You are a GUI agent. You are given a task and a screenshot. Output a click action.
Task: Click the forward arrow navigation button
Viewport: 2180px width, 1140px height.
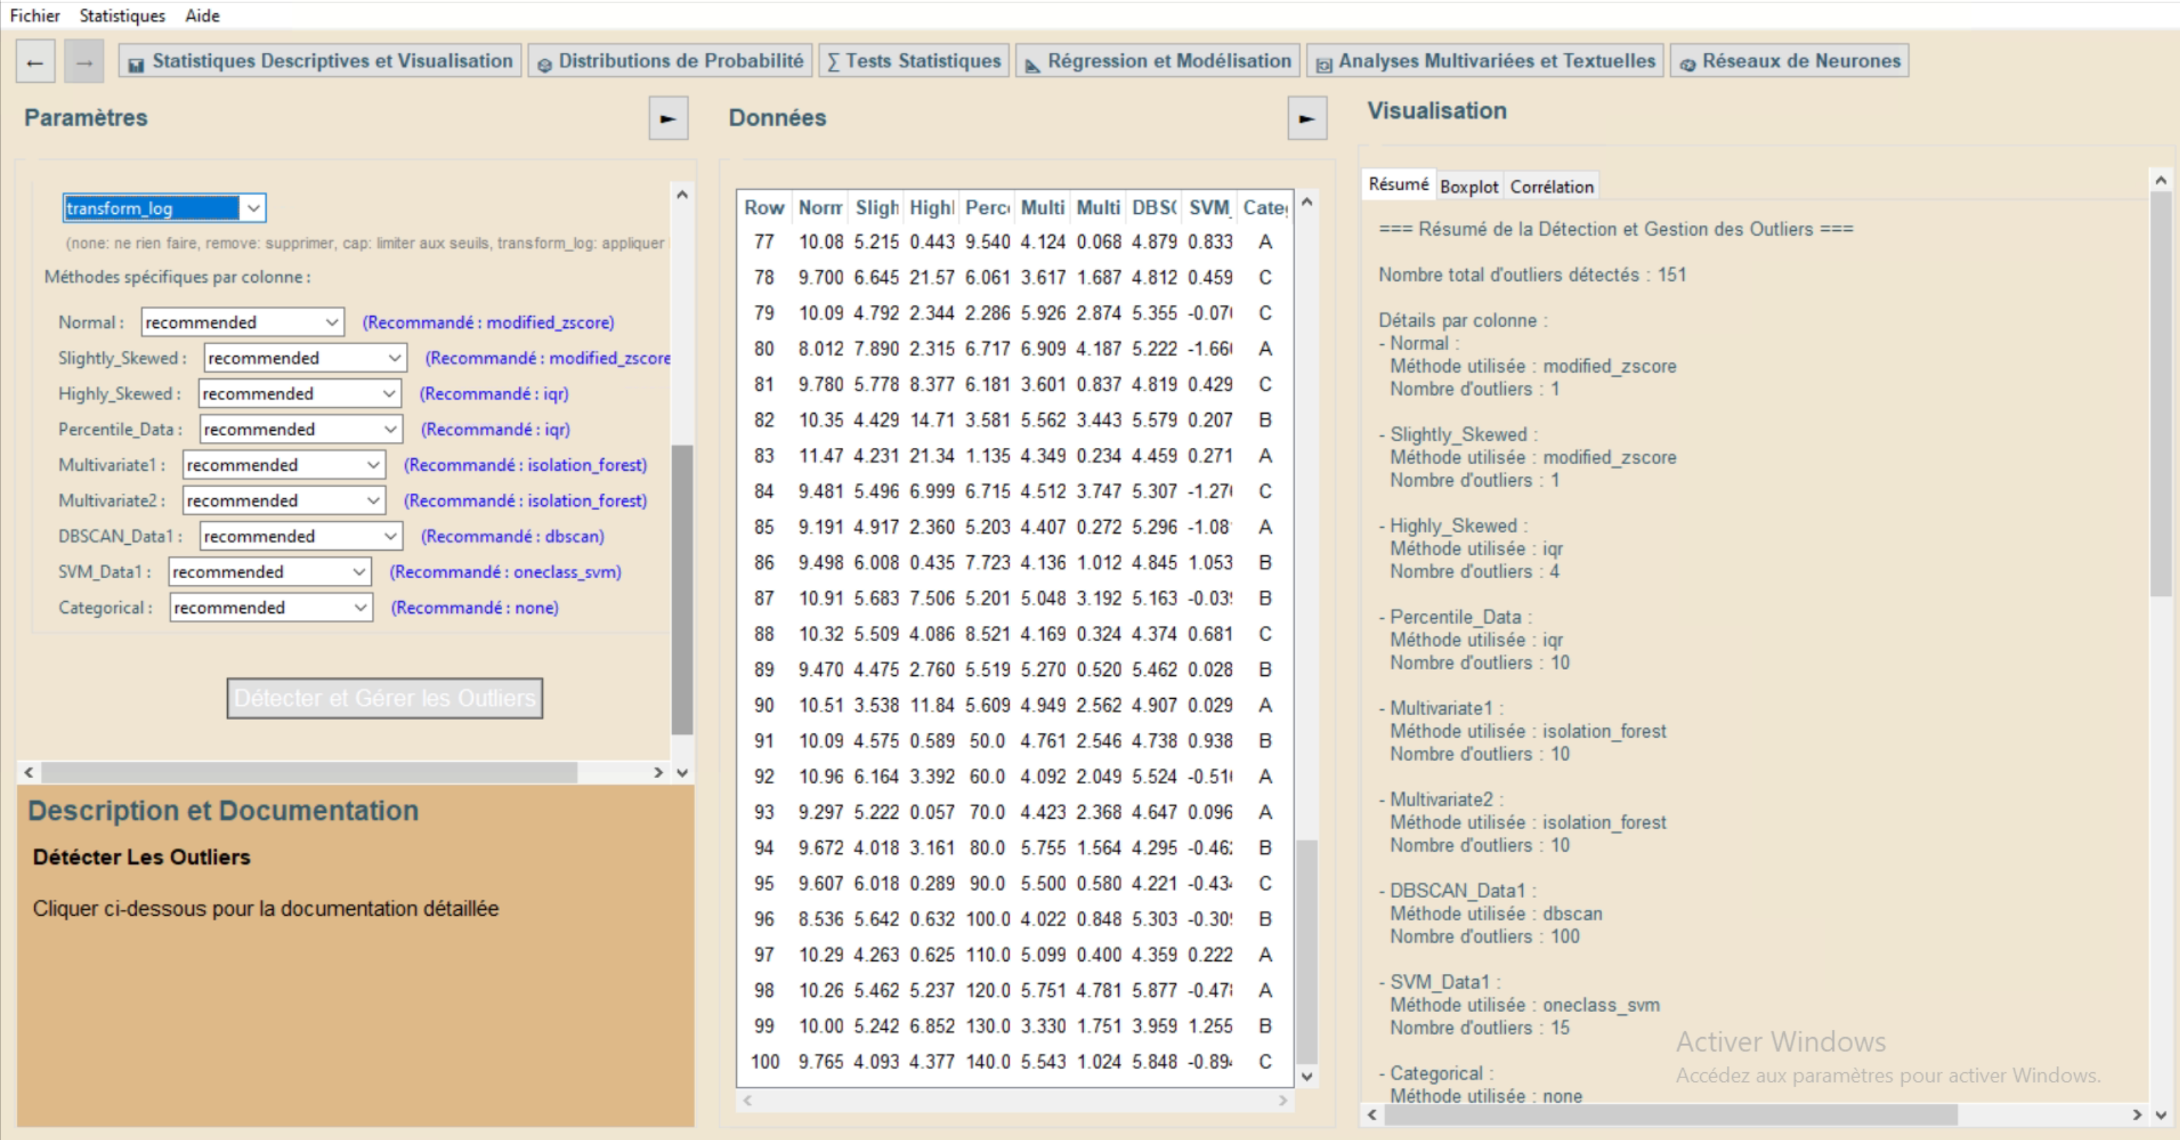(x=83, y=62)
